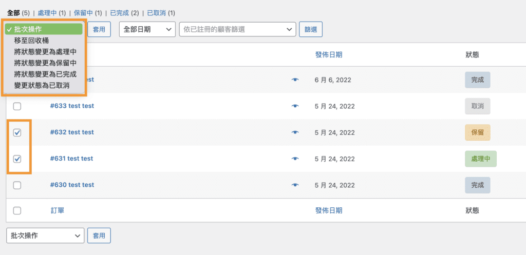Click preview eye icon for order #633

click(295, 106)
